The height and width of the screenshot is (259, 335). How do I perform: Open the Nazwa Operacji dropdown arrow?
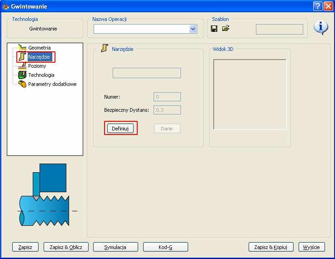193,29
